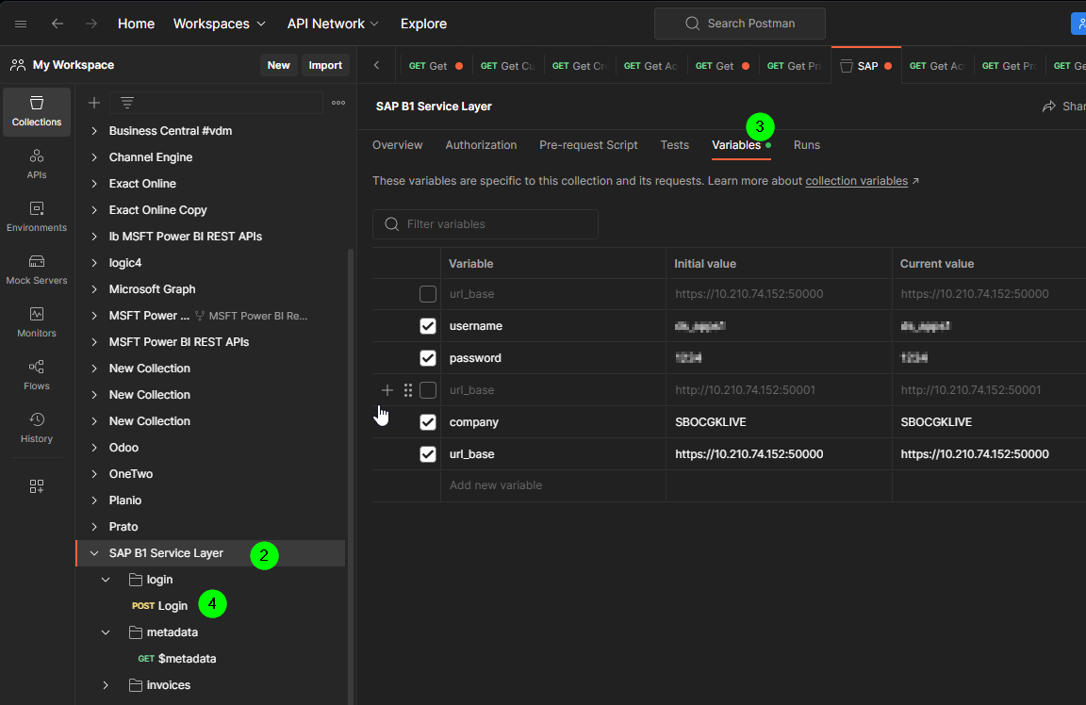Go forward using the forward arrow
1086x705 pixels.
click(91, 24)
